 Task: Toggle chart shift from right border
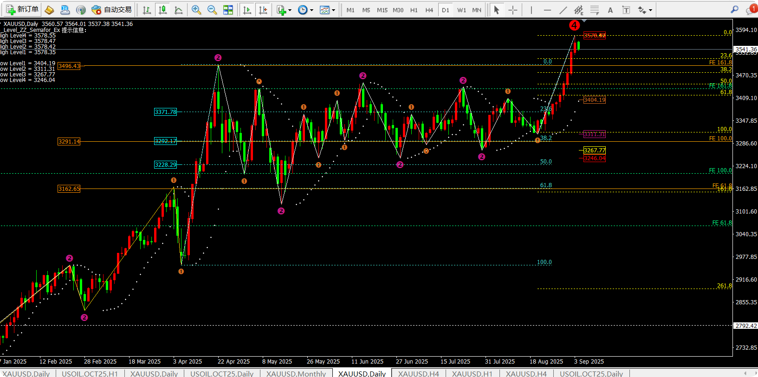point(263,10)
